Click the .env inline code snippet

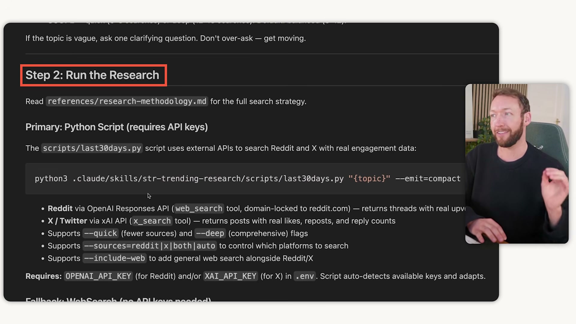coord(304,276)
